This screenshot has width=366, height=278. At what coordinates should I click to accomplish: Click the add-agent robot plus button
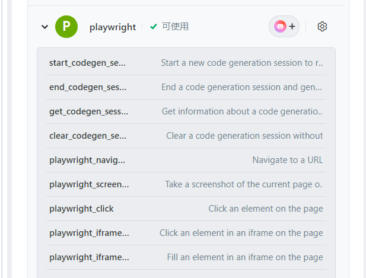285,27
